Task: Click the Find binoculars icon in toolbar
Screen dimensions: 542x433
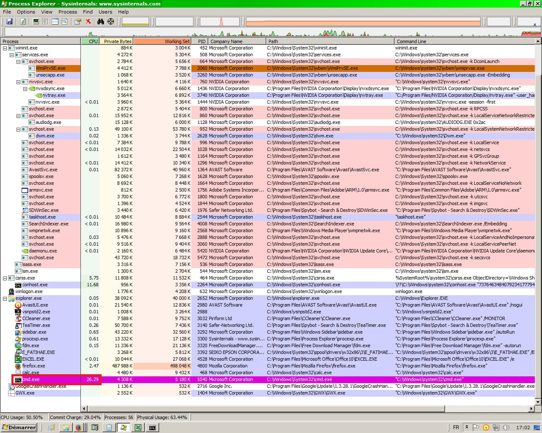Action: coord(100,22)
